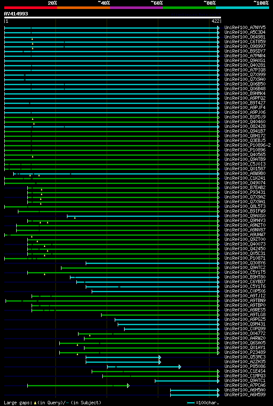273x406 pixels.
Task: Click the end position label 422
Action: click(215, 21)
